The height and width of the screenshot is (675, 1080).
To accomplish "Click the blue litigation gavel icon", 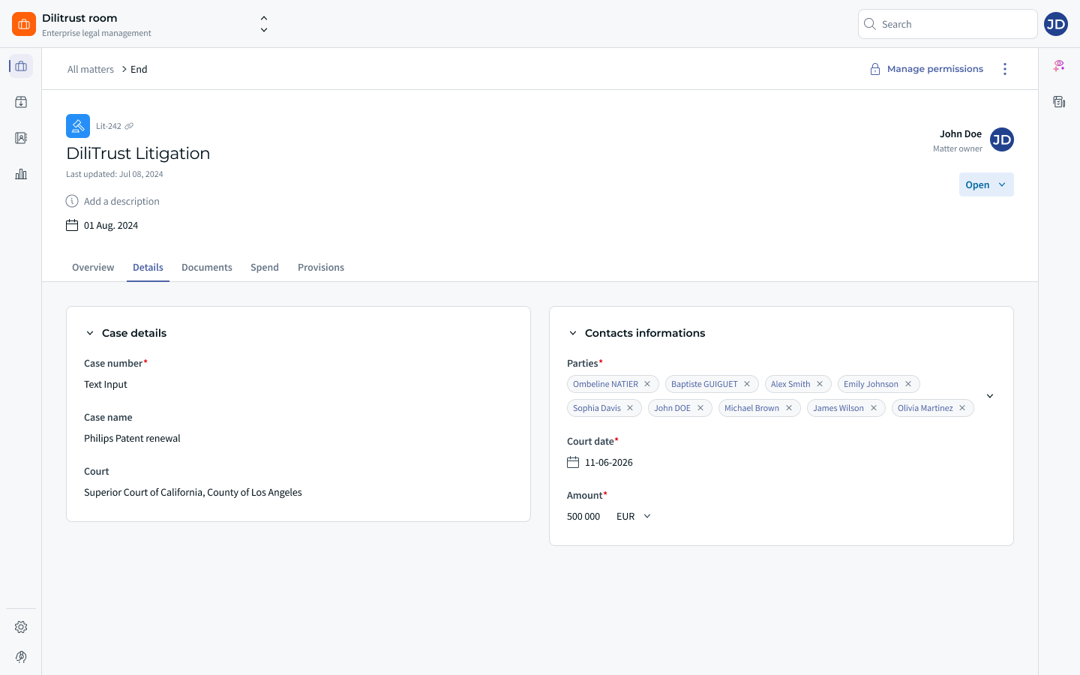I will [78, 126].
